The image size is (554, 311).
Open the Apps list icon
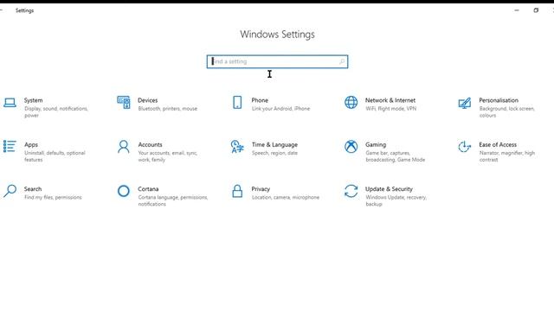click(x=10, y=146)
